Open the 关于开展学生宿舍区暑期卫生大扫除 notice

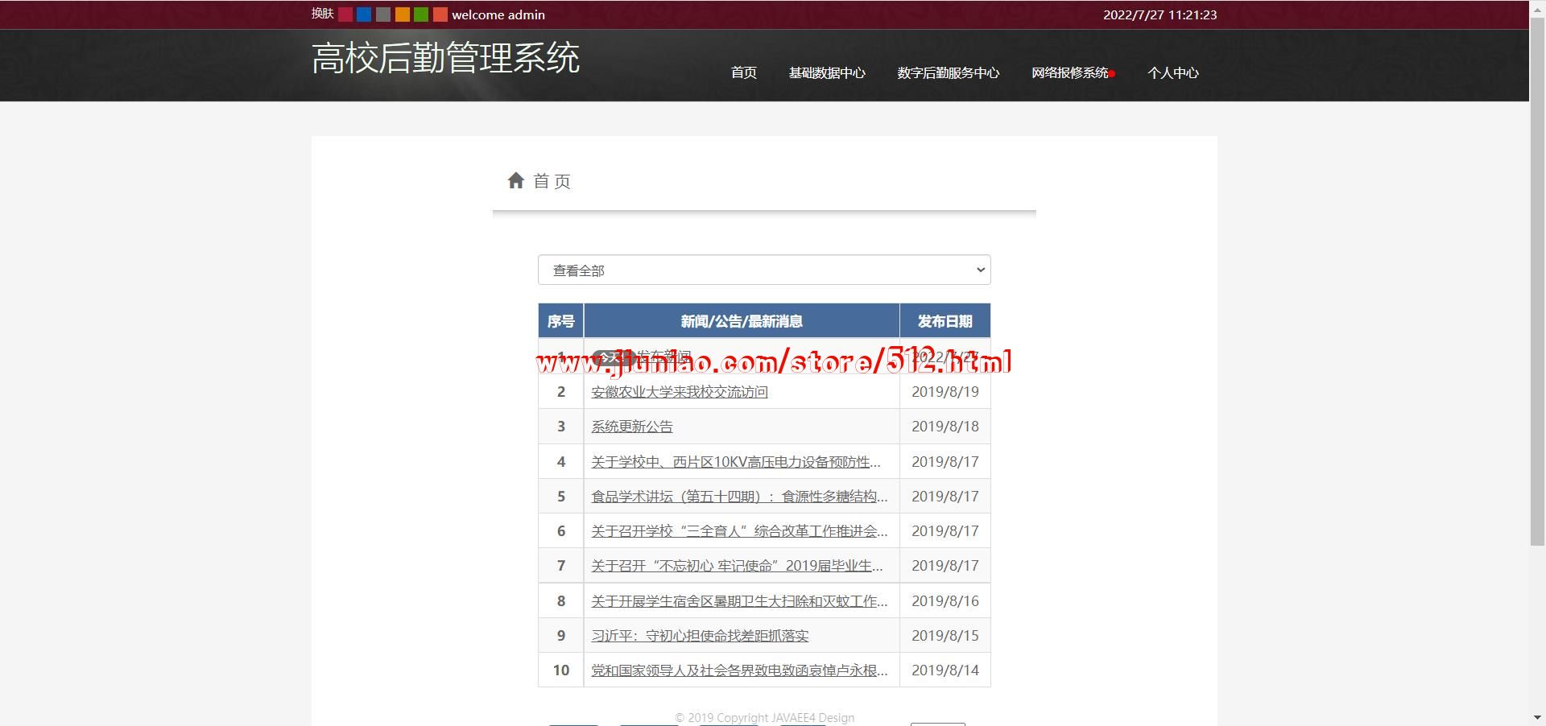[x=738, y=601]
